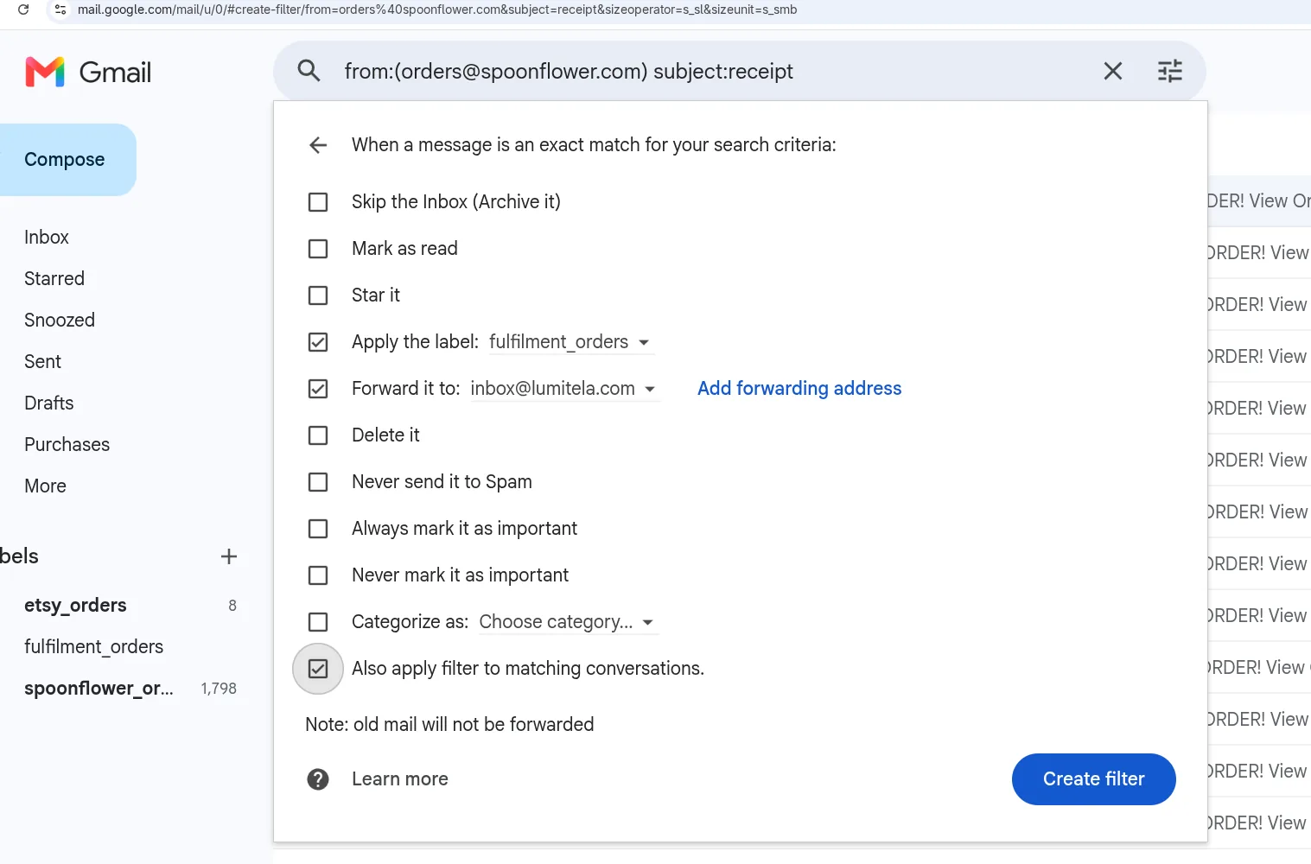
Task: Open search options sliders icon
Action: [x=1170, y=71]
